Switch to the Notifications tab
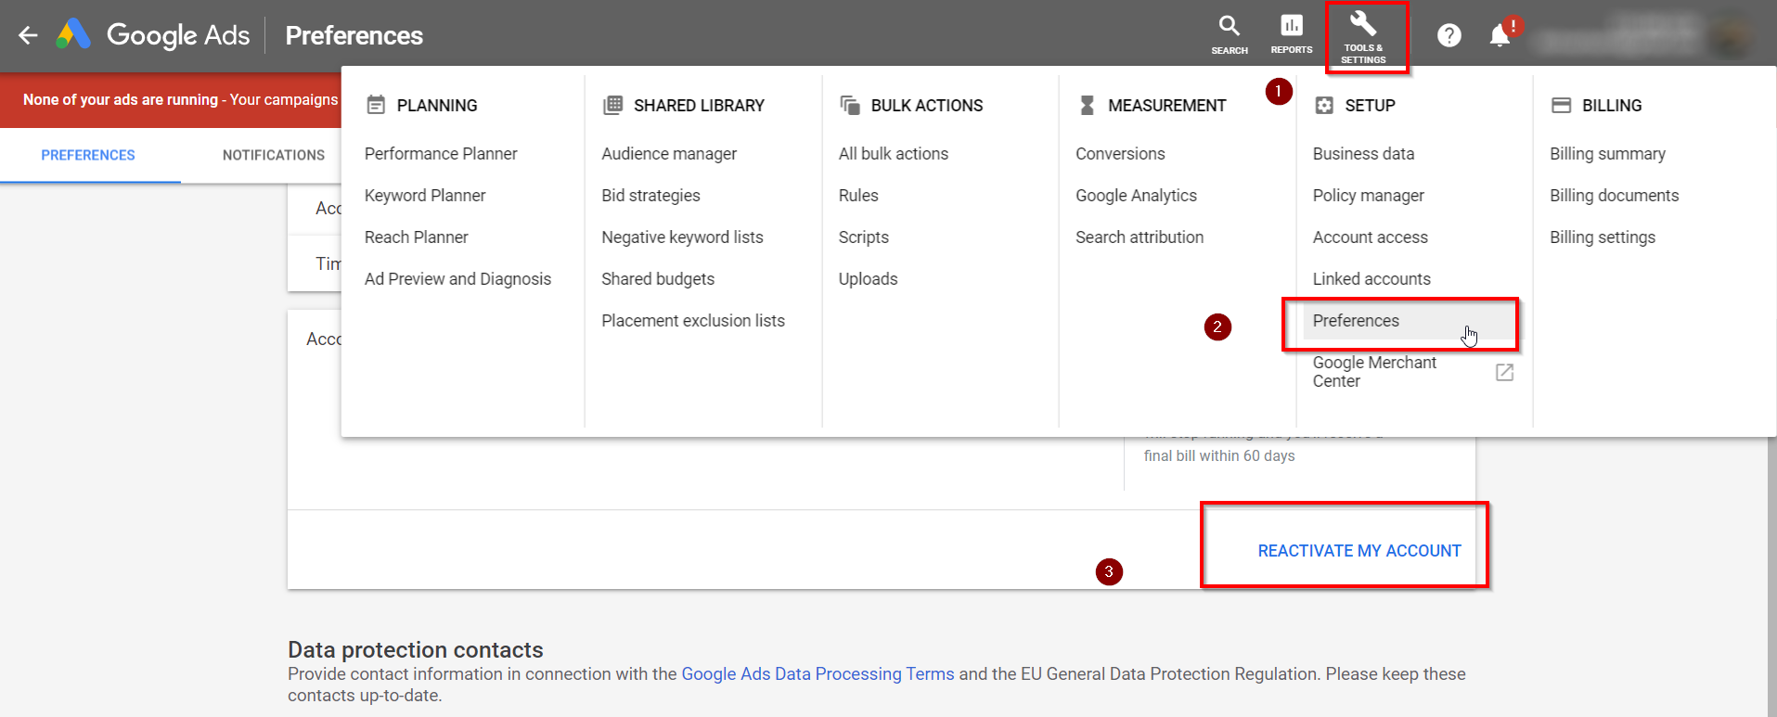 pyautogui.click(x=274, y=155)
